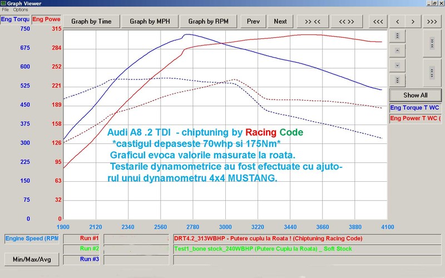Screen dimensions: 445x278
Task: Click the Engine Speed (RPM) label box
Action: 32,239
